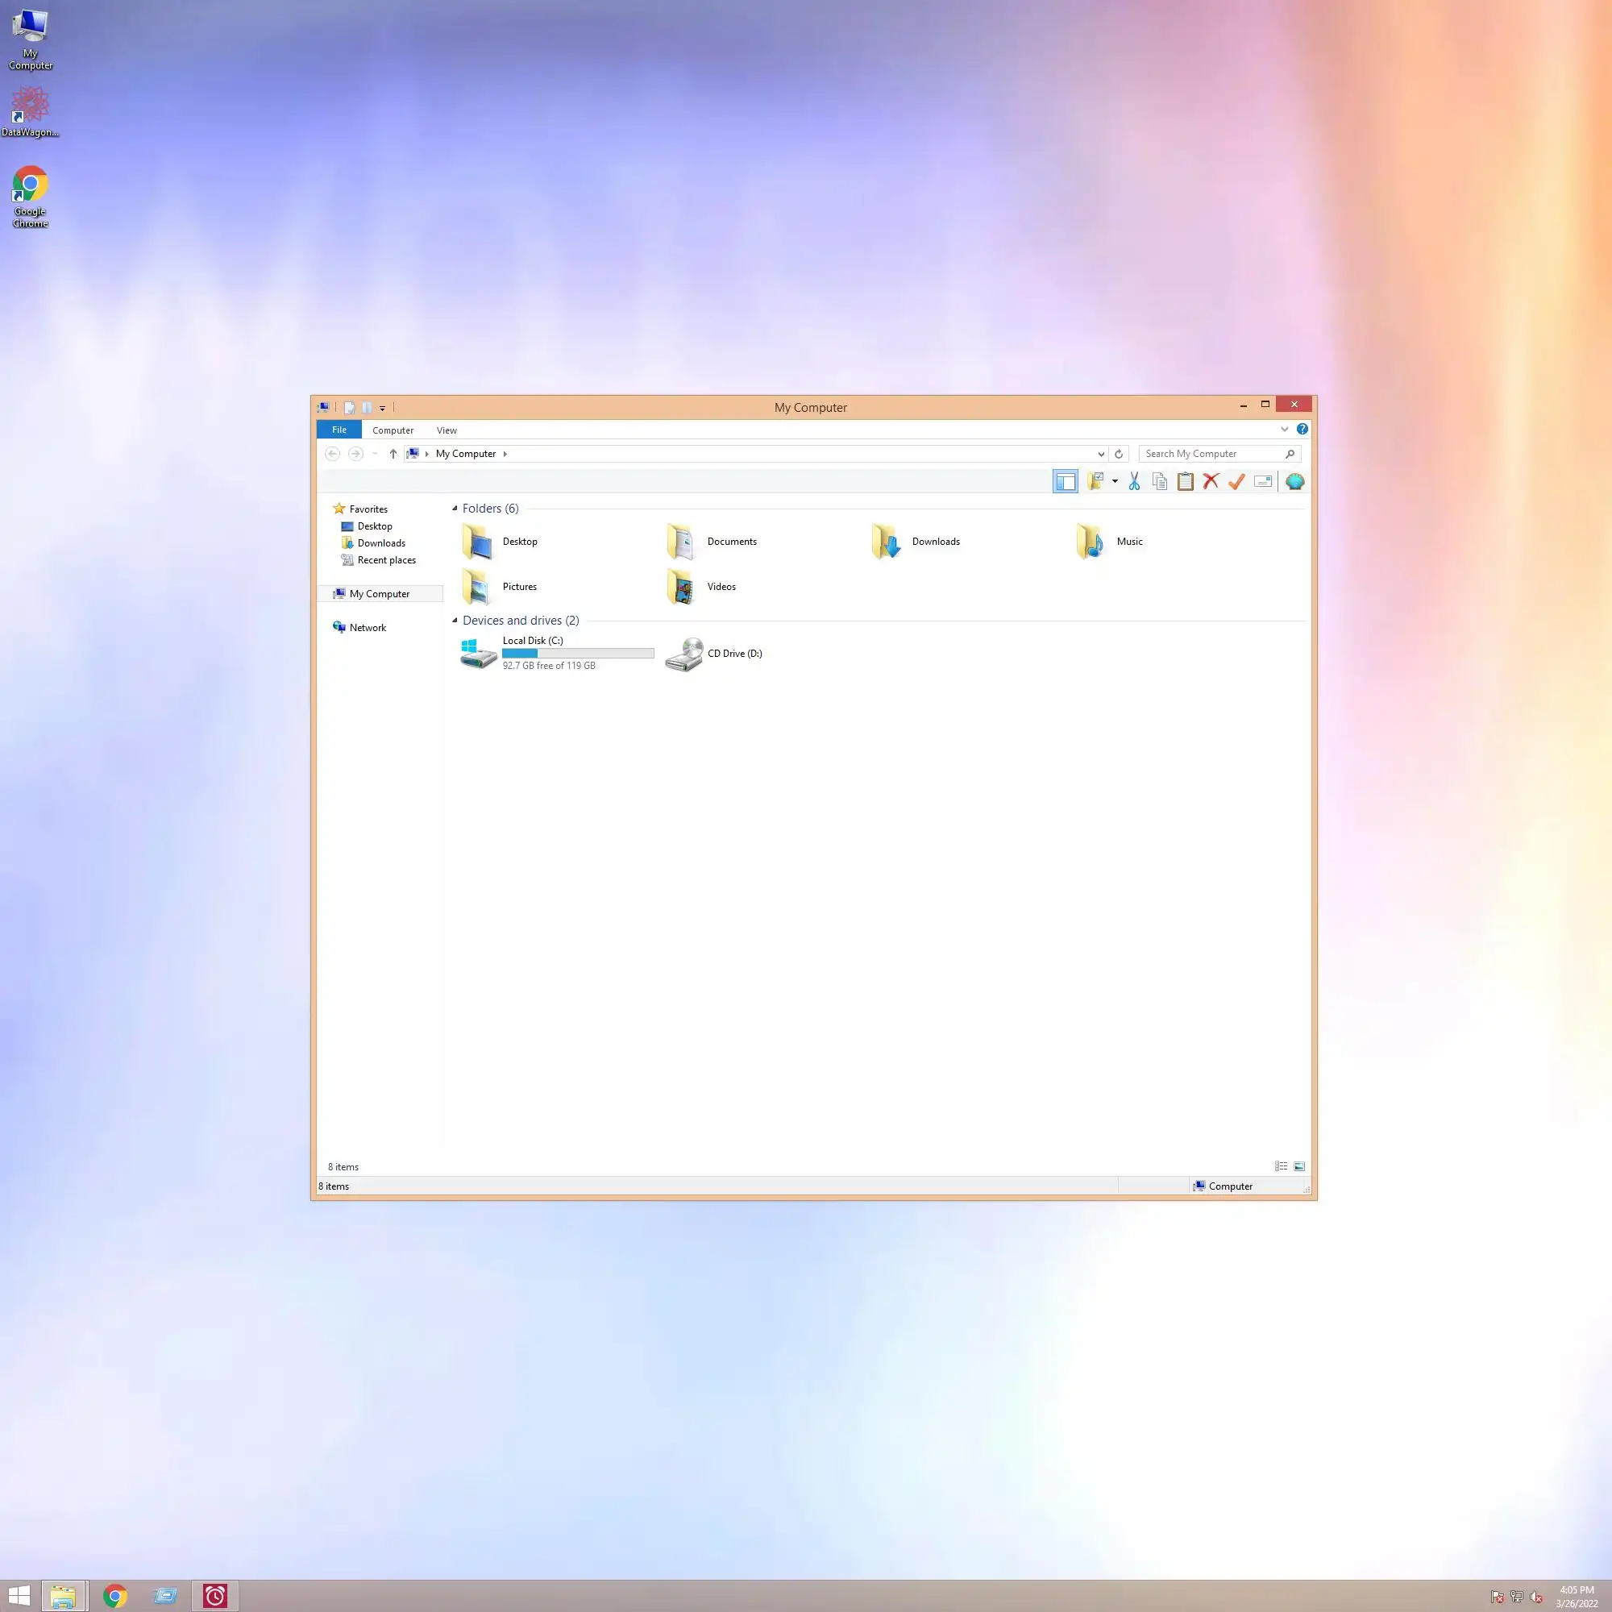
Task: Collapse the Folders (6) group
Action: (x=455, y=508)
